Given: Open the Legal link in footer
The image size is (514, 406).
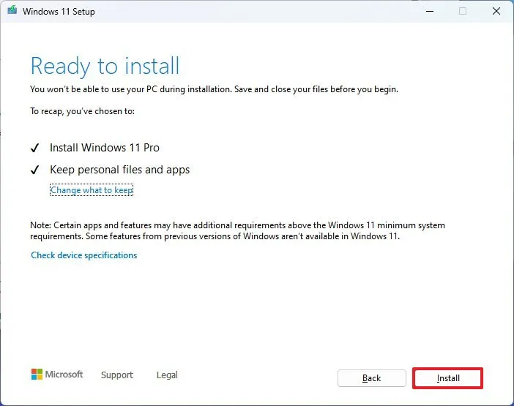Looking at the screenshot, I should coord(167,375).
